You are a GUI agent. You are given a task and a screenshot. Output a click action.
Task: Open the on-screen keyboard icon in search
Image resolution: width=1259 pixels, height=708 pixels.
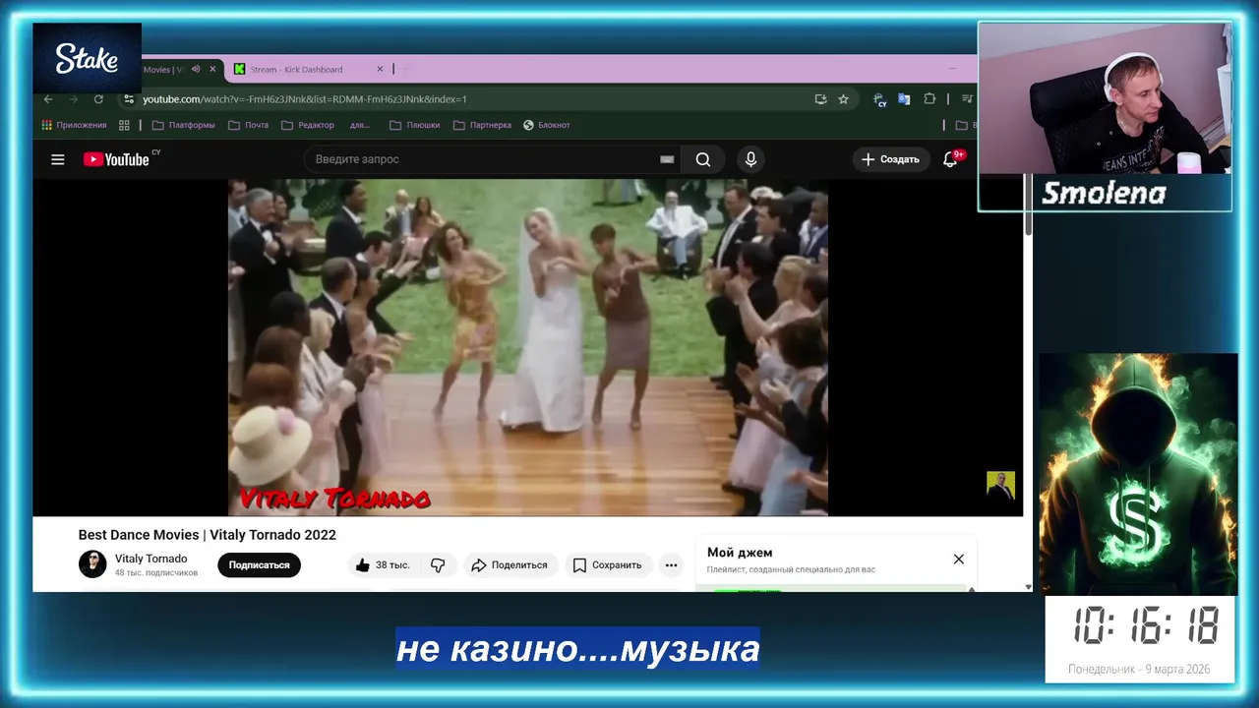pos(667,159)
